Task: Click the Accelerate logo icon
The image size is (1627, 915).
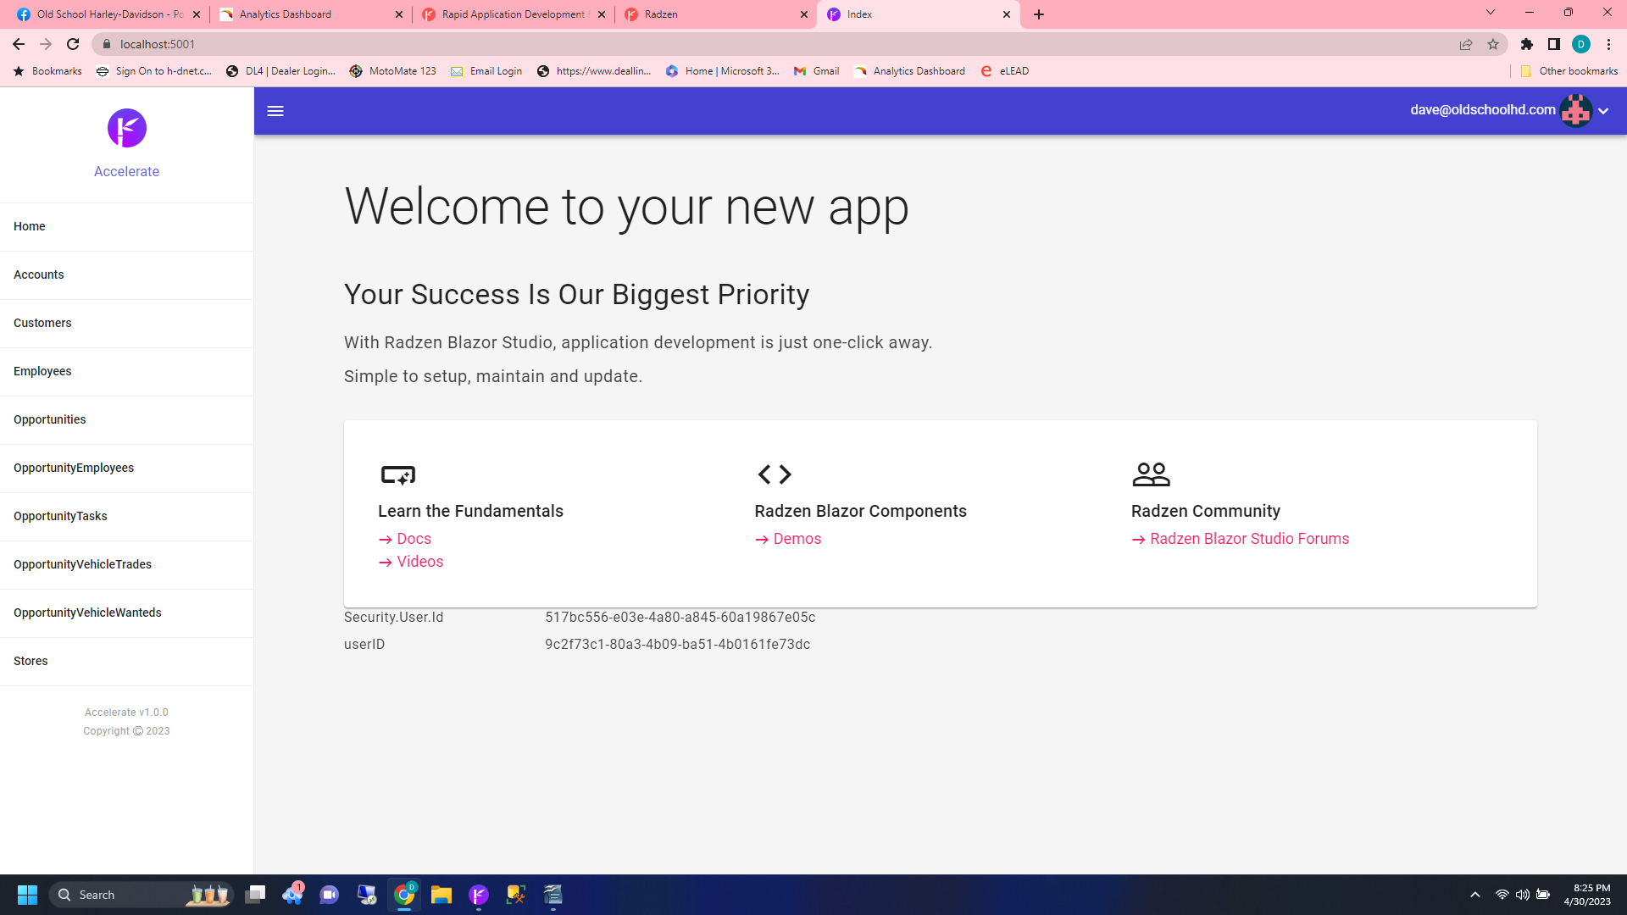Action: click(127, 128)
